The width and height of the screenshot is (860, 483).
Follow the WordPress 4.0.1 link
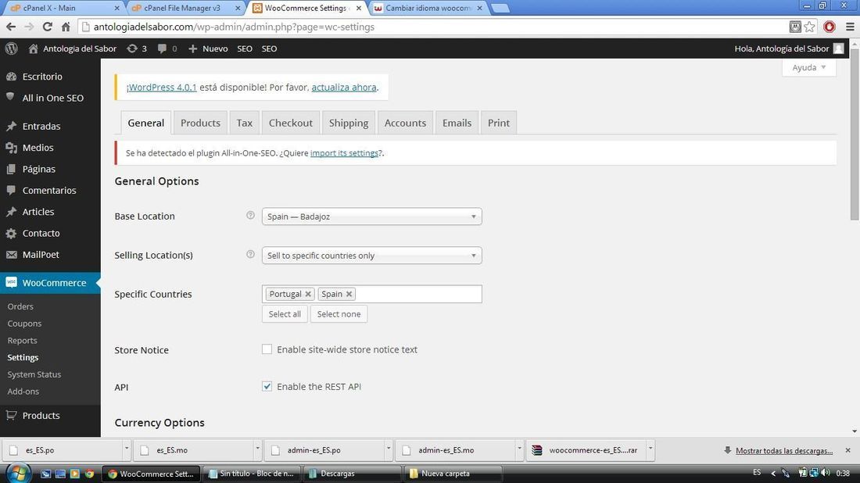[161, 88]
